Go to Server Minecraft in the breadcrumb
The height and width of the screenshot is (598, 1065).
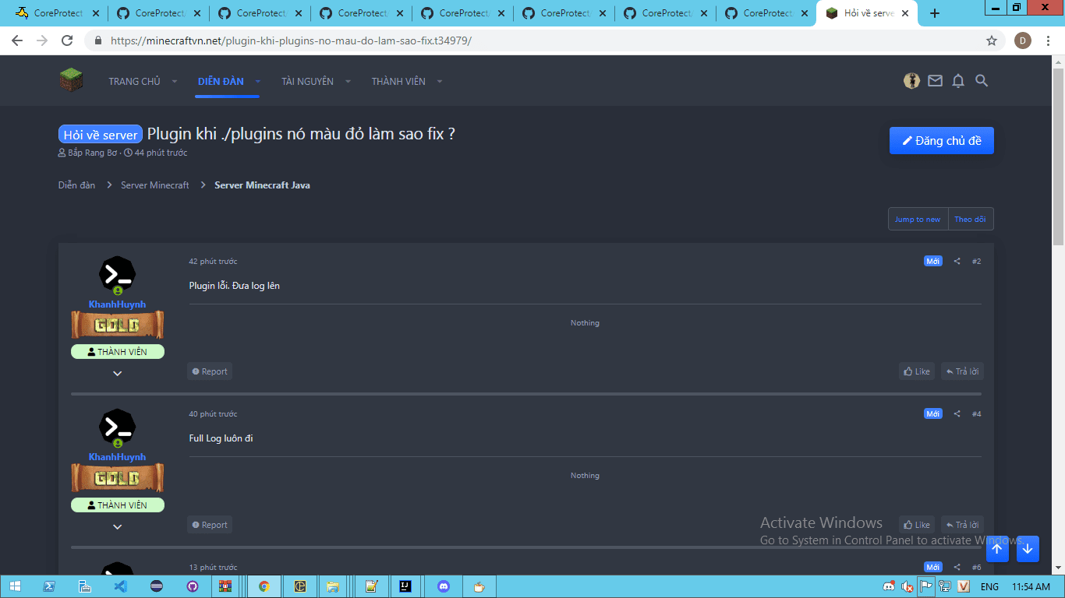click(x=155, y=185)
